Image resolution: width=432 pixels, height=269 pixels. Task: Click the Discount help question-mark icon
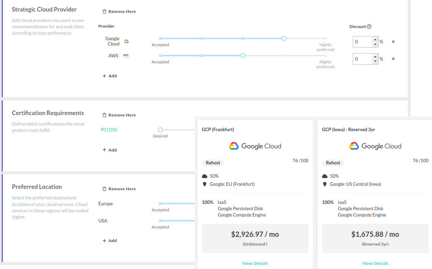(369, 27)
